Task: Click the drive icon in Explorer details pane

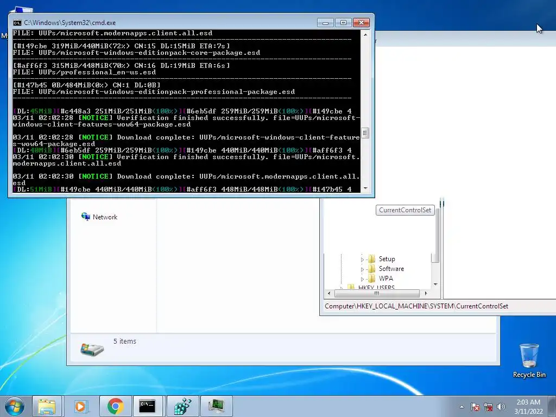Action: 92,349
